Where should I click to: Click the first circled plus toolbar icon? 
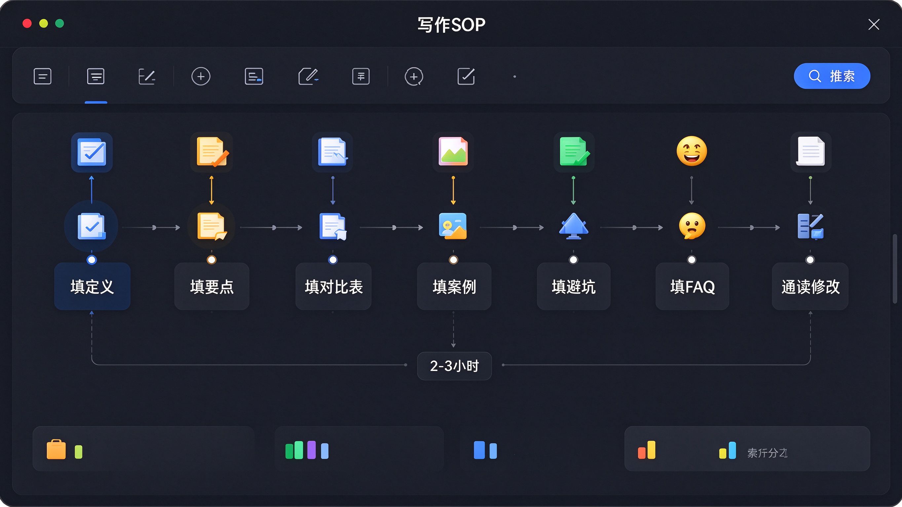click(x=201, y=76)
